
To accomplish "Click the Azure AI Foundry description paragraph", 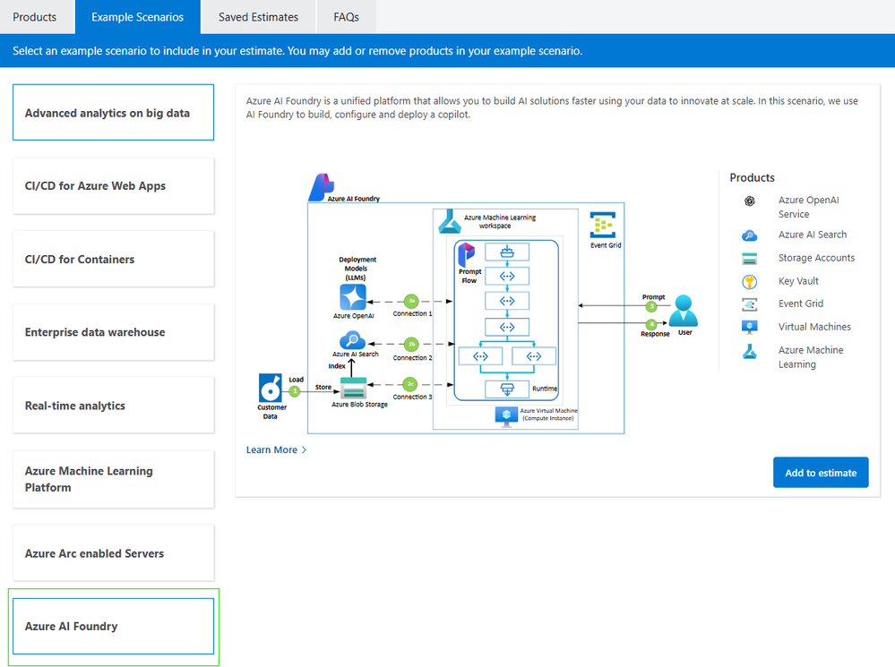I will (552, 107).
